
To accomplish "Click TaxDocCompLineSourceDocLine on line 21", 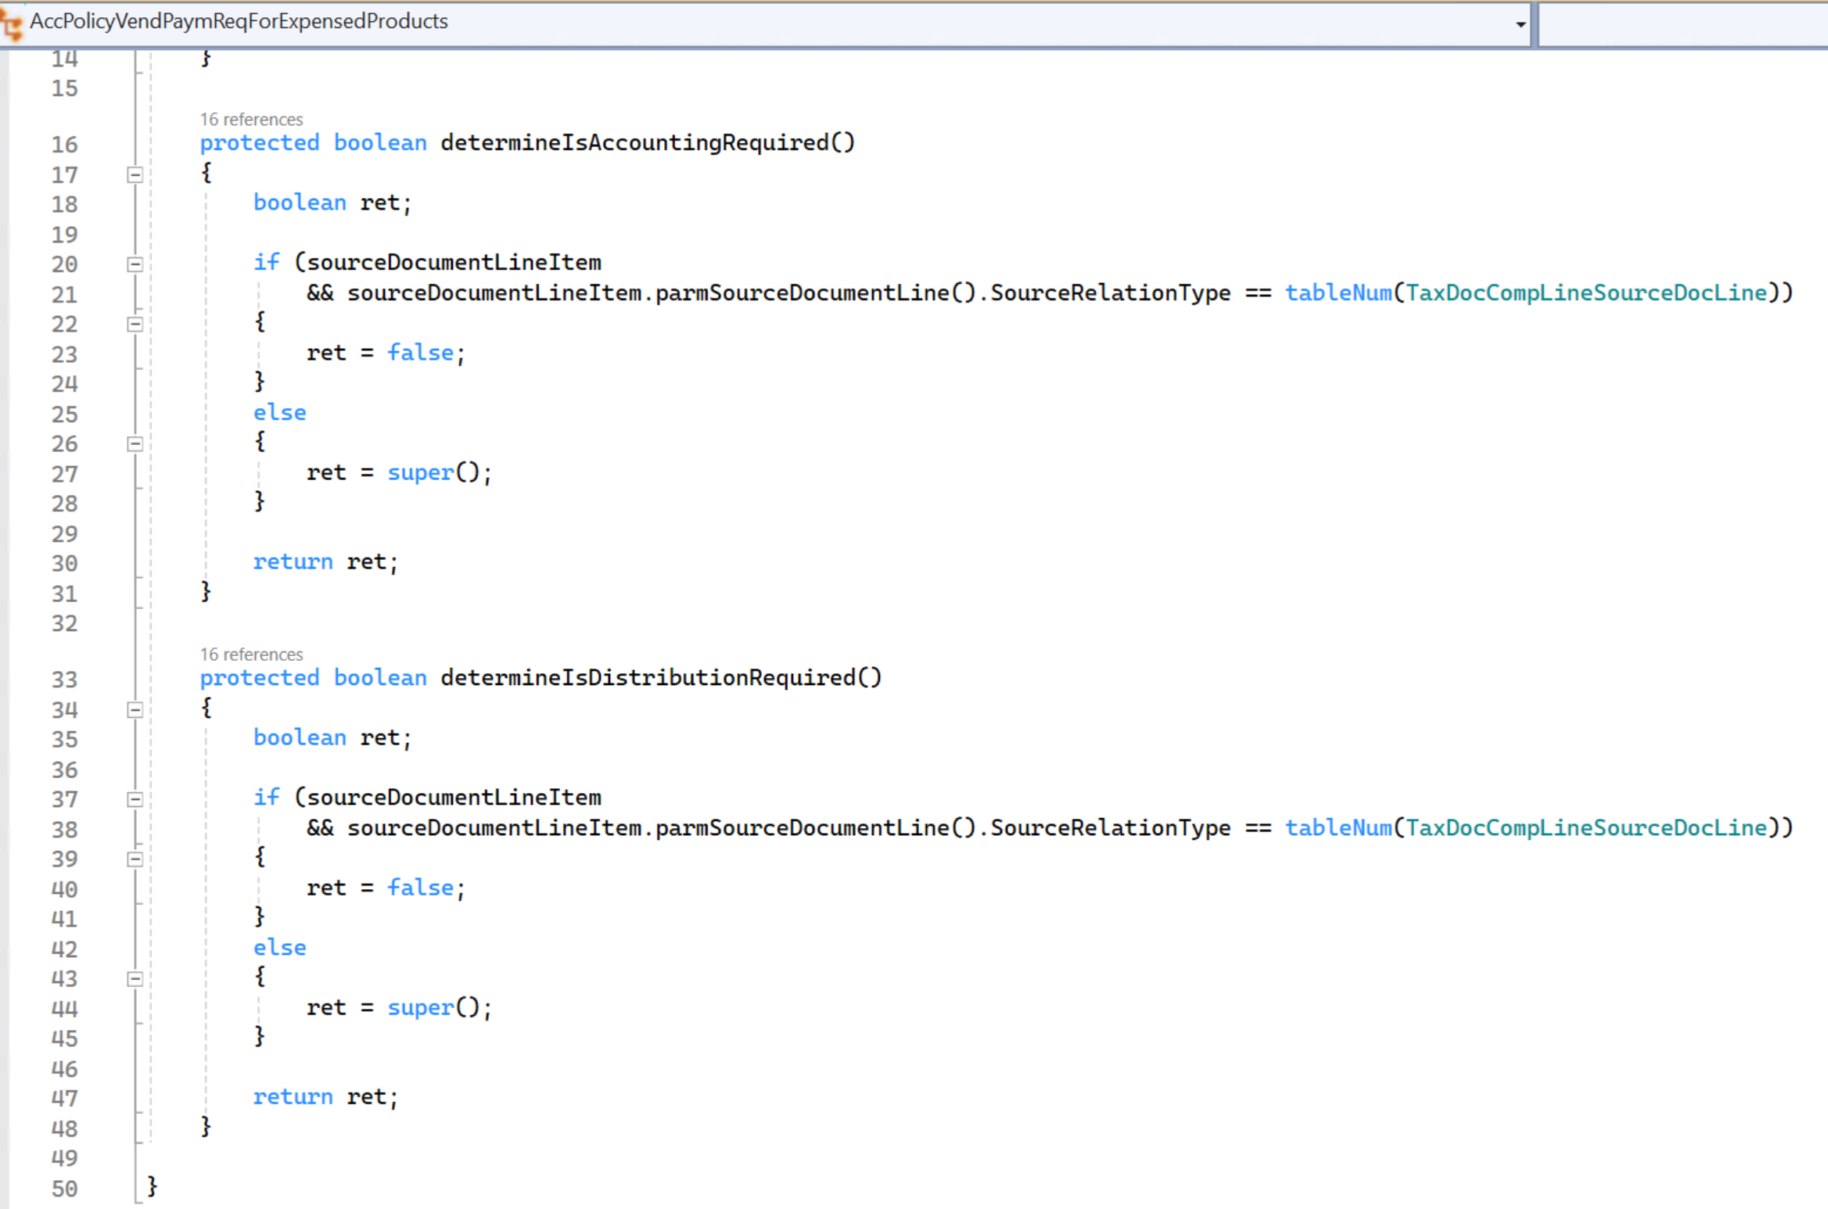I will (x=1586, y=293).
